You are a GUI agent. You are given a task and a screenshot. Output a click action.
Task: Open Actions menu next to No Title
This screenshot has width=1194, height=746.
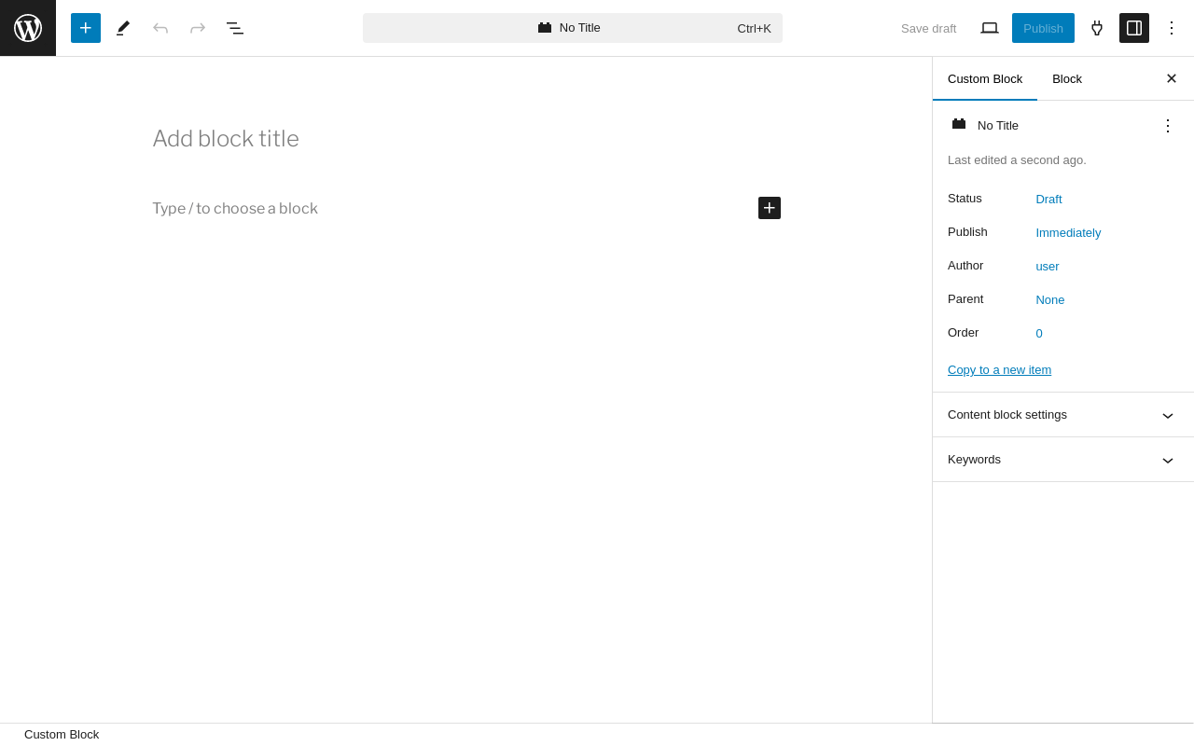tap(1168, 125)
